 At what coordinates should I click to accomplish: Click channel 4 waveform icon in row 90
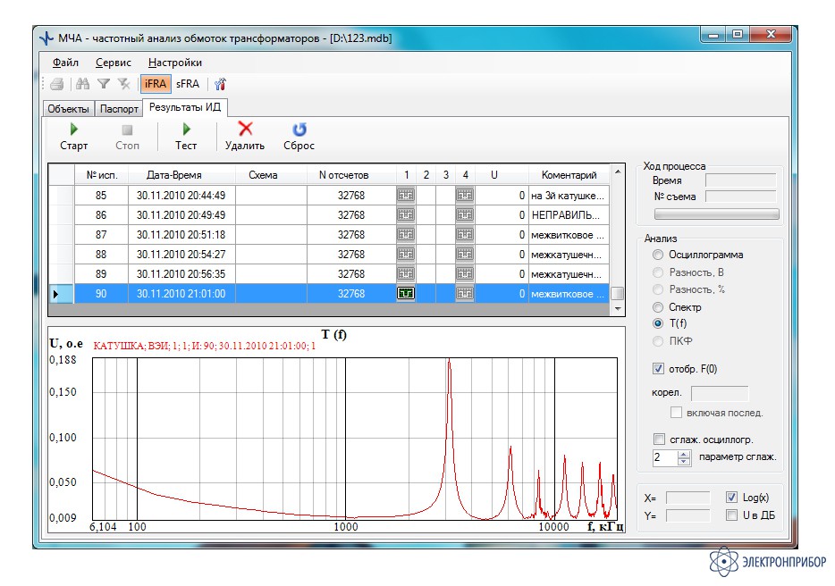(x=465, y=294)
